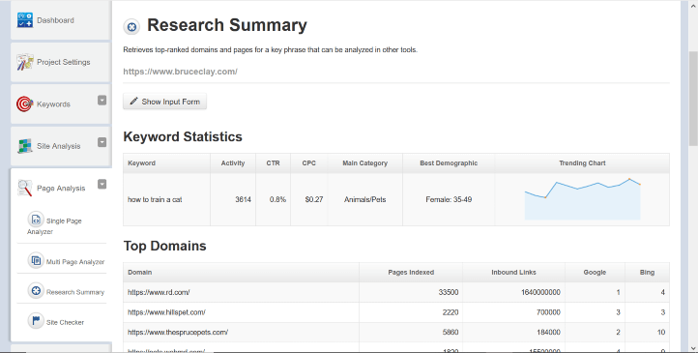Click the Activity column header

(233, 163)
